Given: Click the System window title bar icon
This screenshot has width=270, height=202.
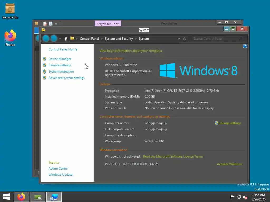Looking at the screenshot, I should click(x=44, y=30).
